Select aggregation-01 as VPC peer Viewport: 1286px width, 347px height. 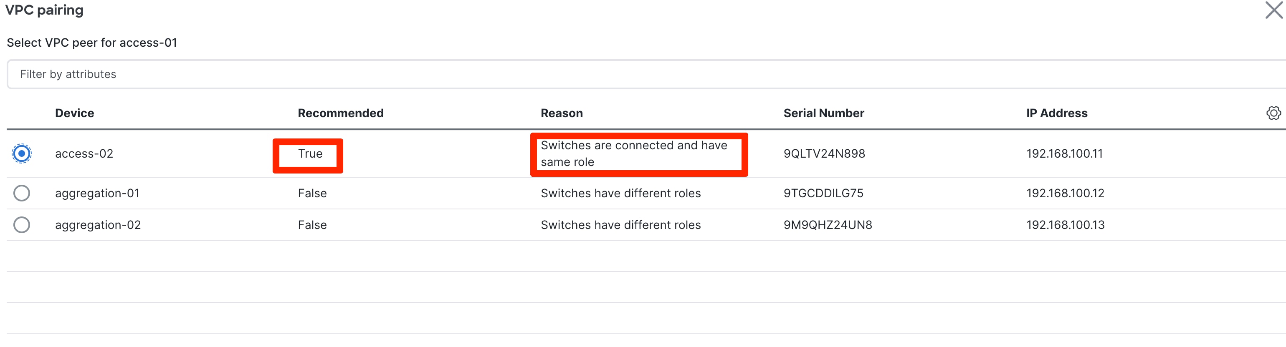21,194
